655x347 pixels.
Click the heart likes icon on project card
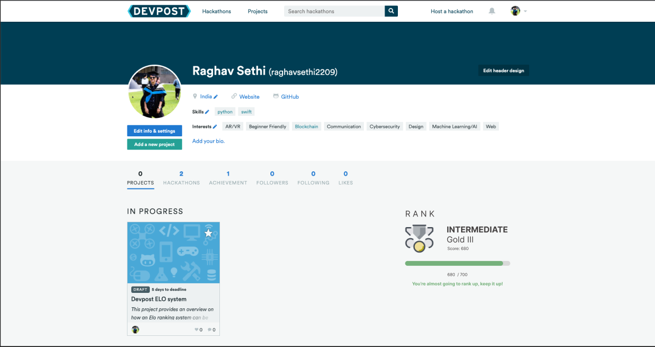coord(197,330)
